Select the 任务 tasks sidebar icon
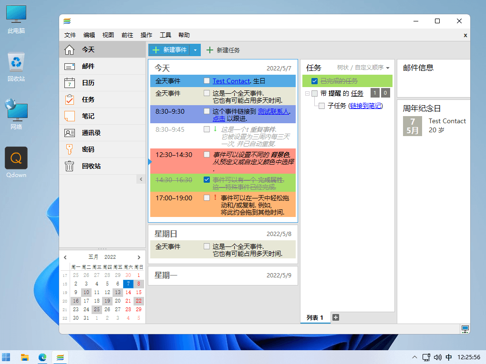Image resolution: width=486 pixels, height=364 pixels. (x=70, y=99)
